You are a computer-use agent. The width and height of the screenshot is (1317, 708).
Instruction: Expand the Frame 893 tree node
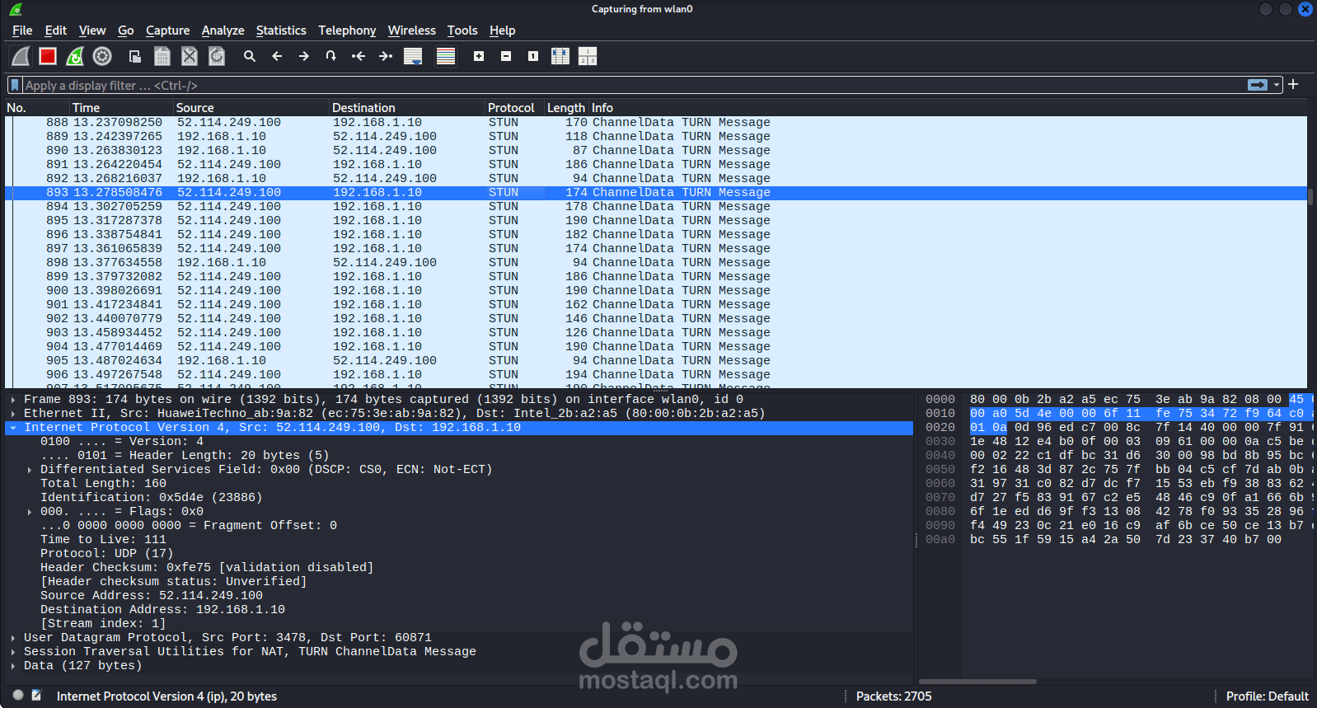[13, 400]
